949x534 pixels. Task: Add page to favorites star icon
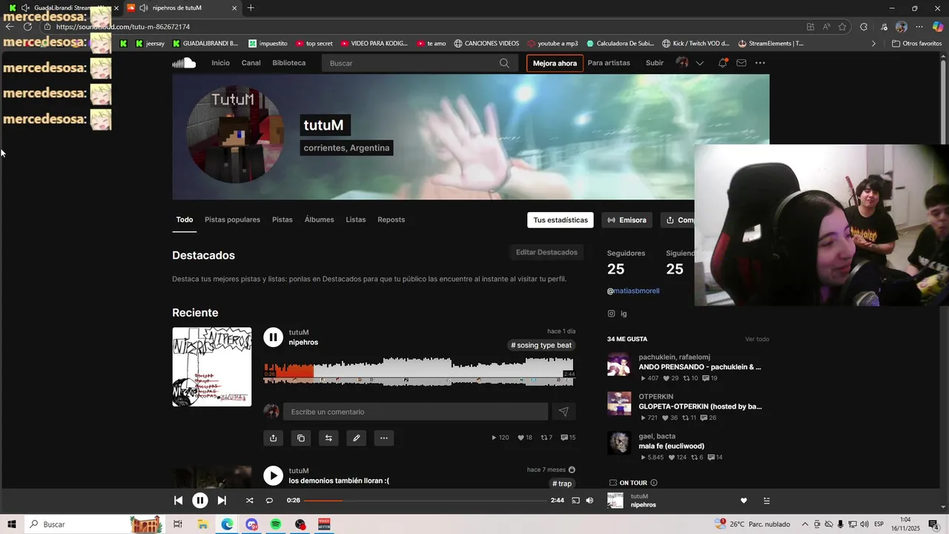[842, 27]
